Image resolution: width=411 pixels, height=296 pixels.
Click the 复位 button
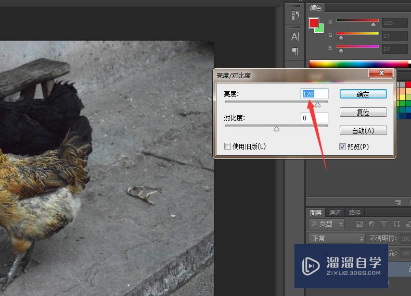click(x=363, y=113)
